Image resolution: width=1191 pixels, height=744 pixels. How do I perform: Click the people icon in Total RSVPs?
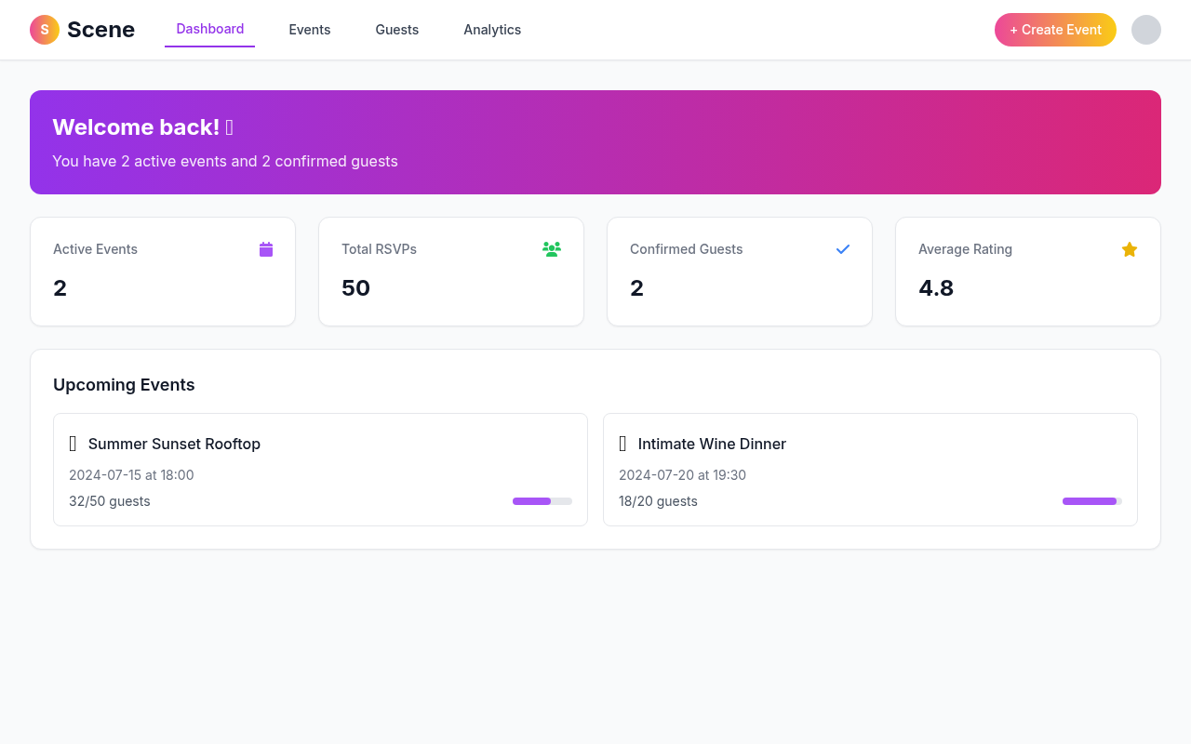[552, 249]
